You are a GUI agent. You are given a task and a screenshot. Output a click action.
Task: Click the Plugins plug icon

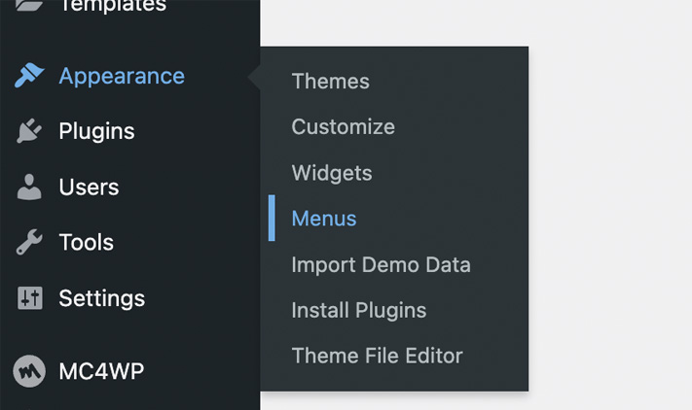(29, 131)
